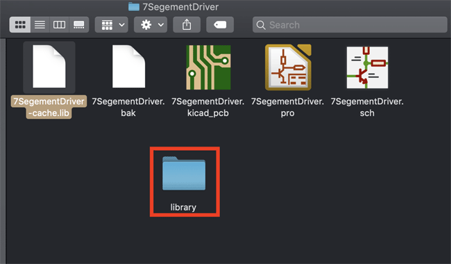Viewport: 451px width, 264px height.
Task: Select the 7SegementDriver-cache.lib file icon
Action: click(x=49, y=67)
